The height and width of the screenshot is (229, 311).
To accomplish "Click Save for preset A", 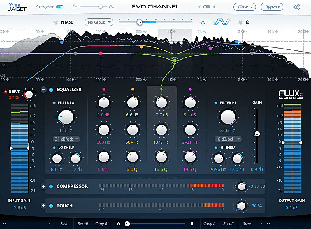I will [x=64, y=224].
